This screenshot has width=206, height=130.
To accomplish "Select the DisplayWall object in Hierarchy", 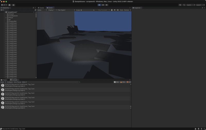I will [x=13, y=21].
